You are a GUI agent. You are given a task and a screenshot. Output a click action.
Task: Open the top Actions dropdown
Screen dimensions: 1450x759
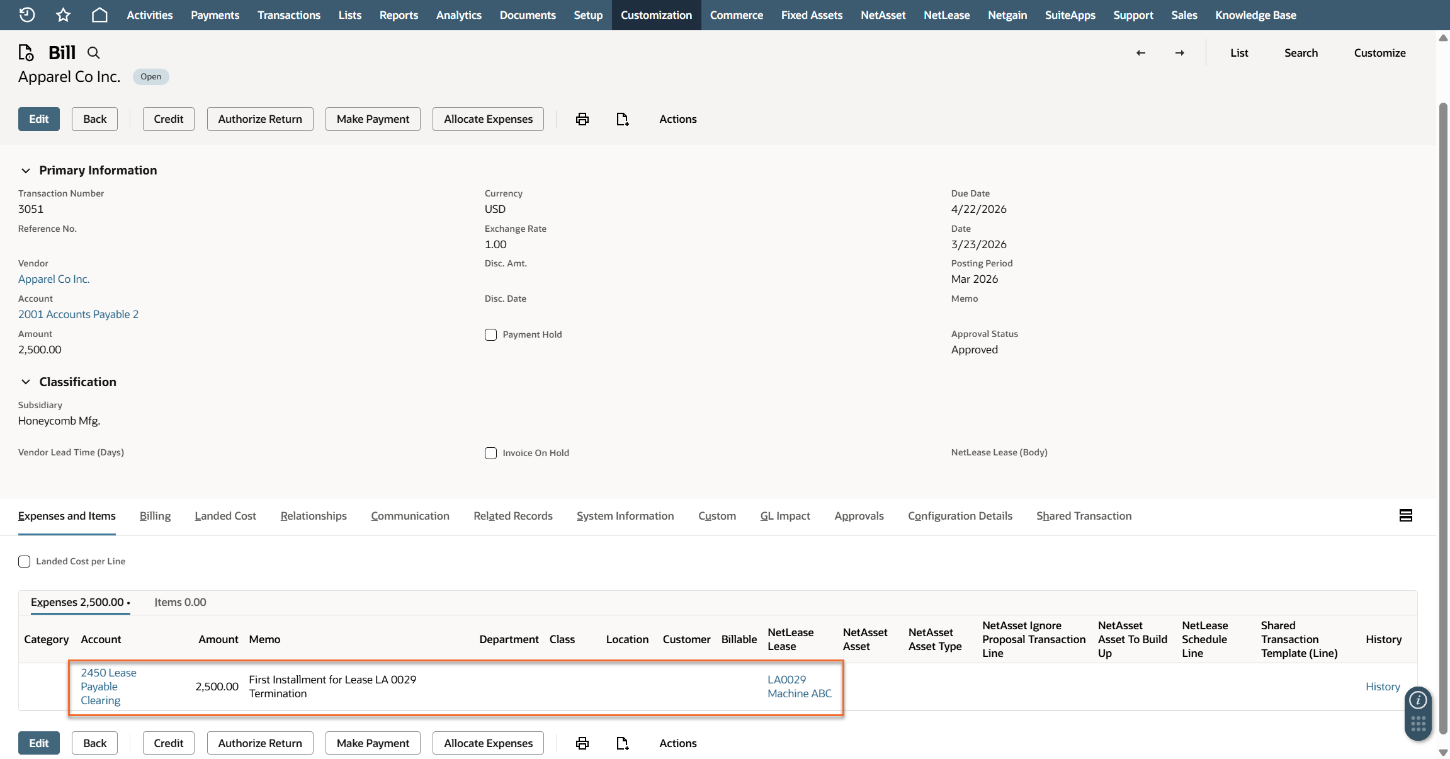coord(677,119)
